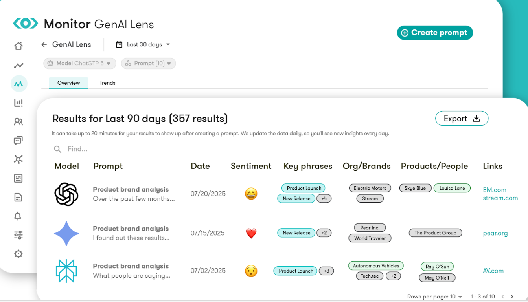Open the Home icon in sidebar

18,46
